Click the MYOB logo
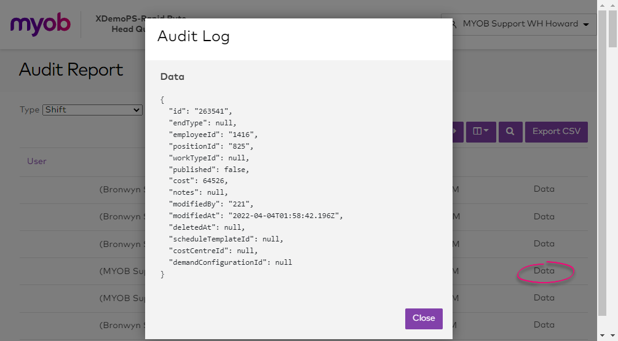 click(41, 25)
